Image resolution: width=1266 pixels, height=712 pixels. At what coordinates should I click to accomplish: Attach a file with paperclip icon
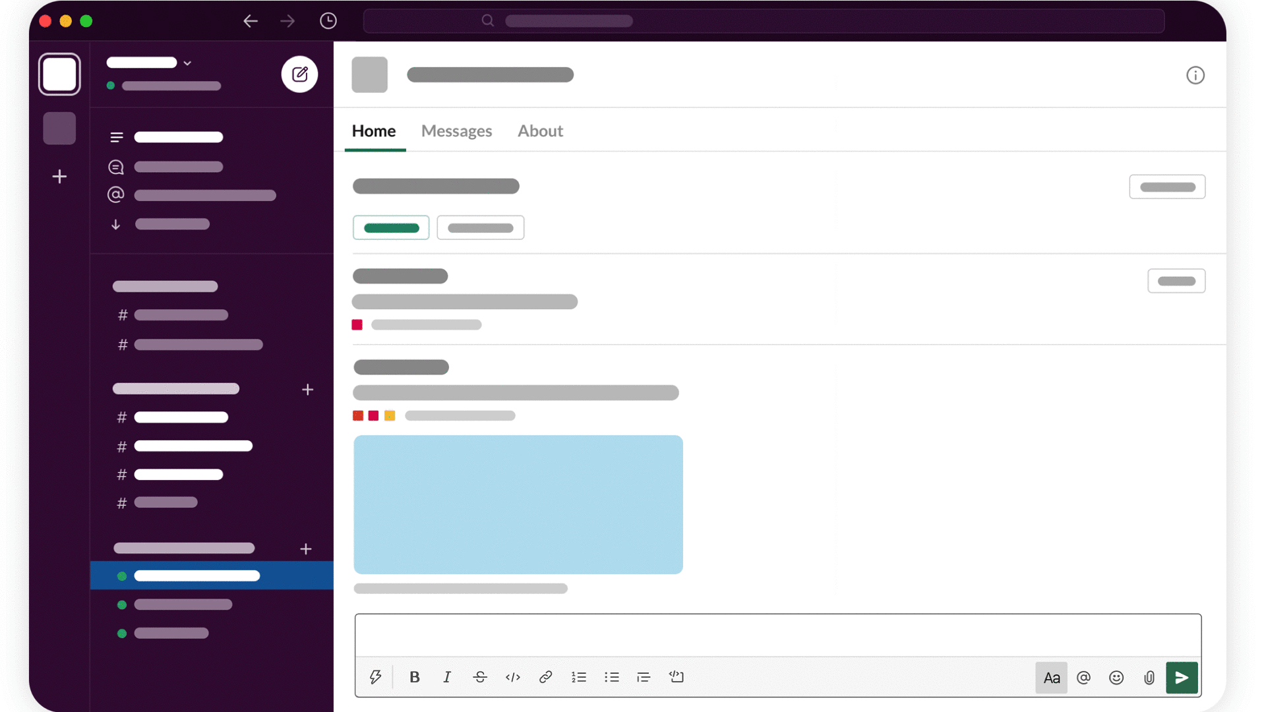[1149, 678]
